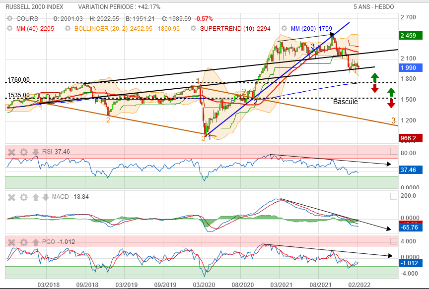Click the opening price O: 2001.03
This screenshot has height=289, width=429.
pos(68,18)
